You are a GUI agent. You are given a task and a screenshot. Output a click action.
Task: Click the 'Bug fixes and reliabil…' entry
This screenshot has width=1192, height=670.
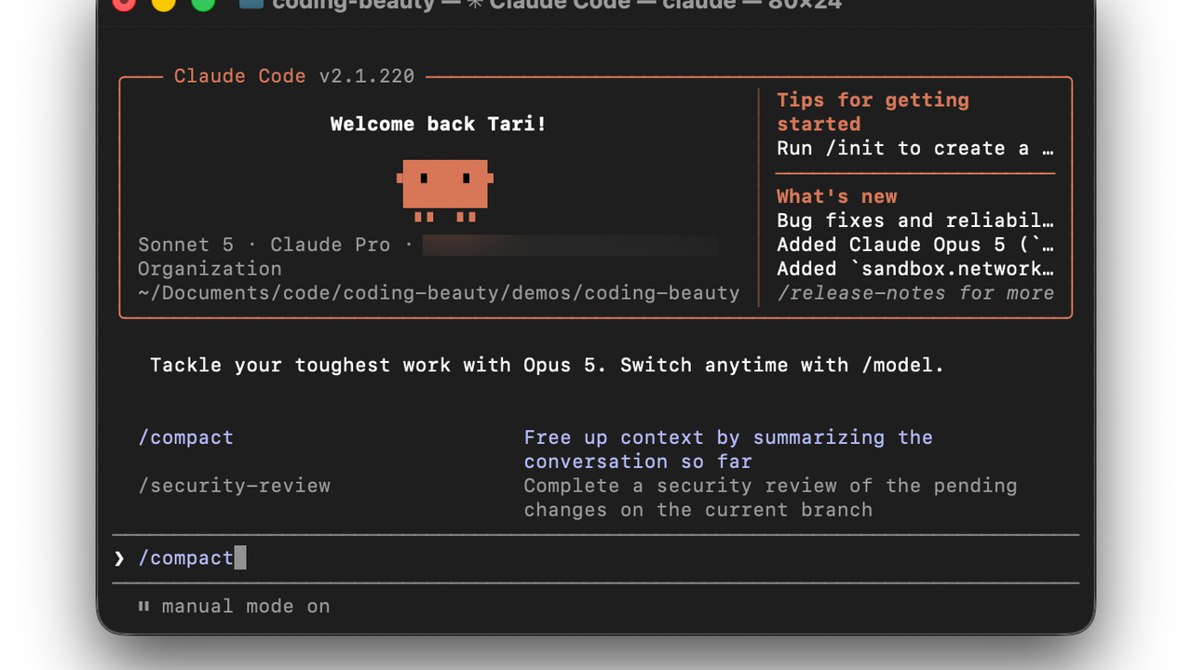click(x=915, y=221)
